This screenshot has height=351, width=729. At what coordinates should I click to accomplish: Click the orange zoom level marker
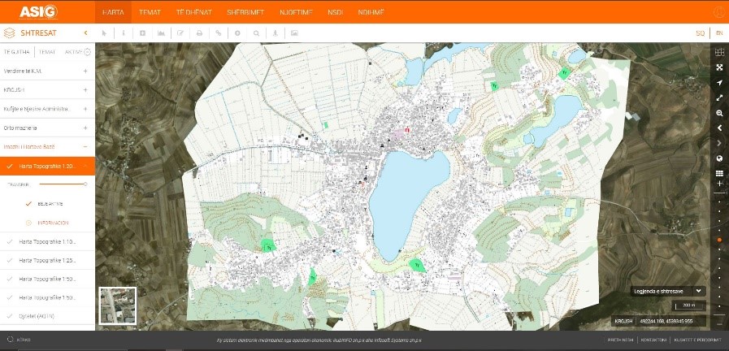719,240
